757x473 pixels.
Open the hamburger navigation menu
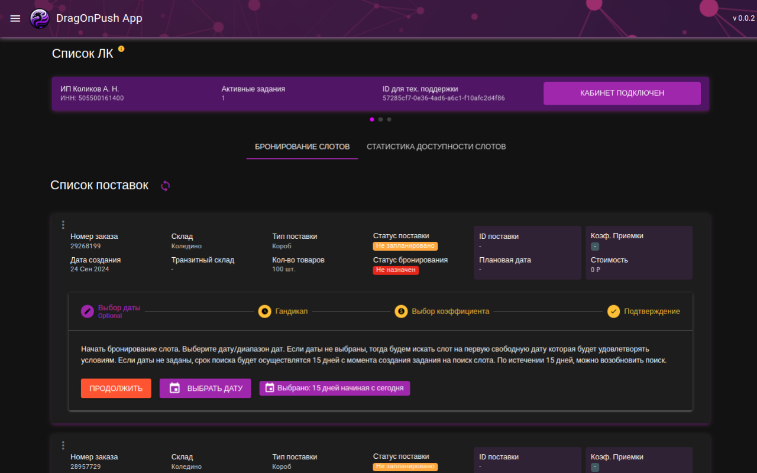pos(15,18)
